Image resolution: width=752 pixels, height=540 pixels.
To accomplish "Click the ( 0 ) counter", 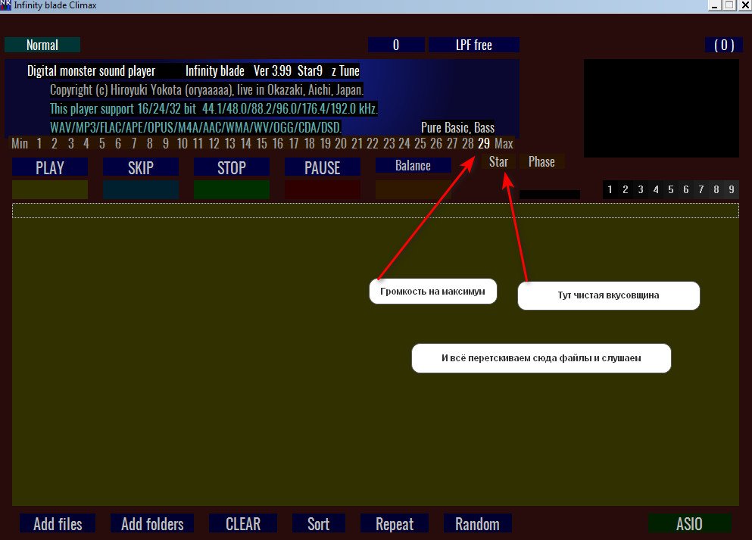I will pyautogui.click(x=724, y=45).
